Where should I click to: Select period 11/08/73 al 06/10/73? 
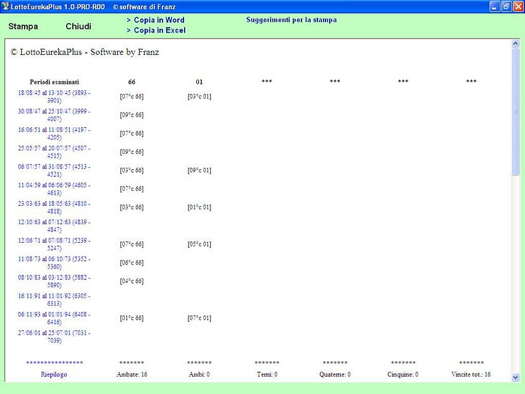(54, 262)
